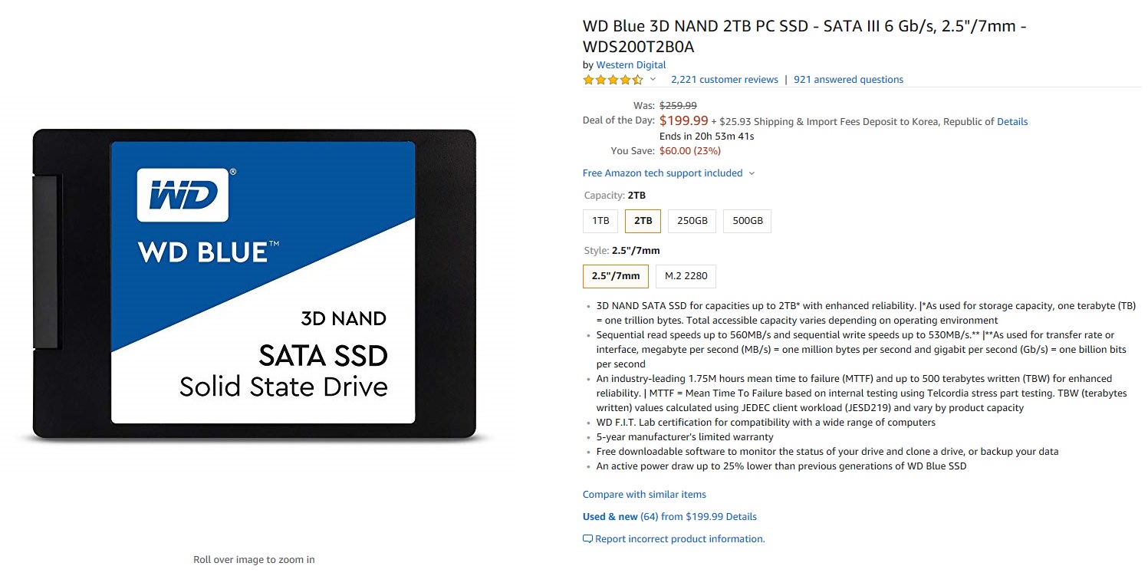Open the Western Digital brand link
Image resolution: width=1148 pixels, height=576 pixels.
630,65
